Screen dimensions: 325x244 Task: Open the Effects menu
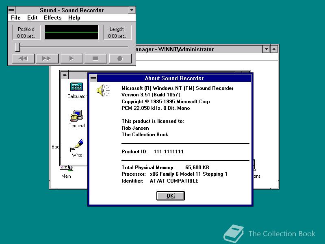pyautogui.click(x=53, y=18)
